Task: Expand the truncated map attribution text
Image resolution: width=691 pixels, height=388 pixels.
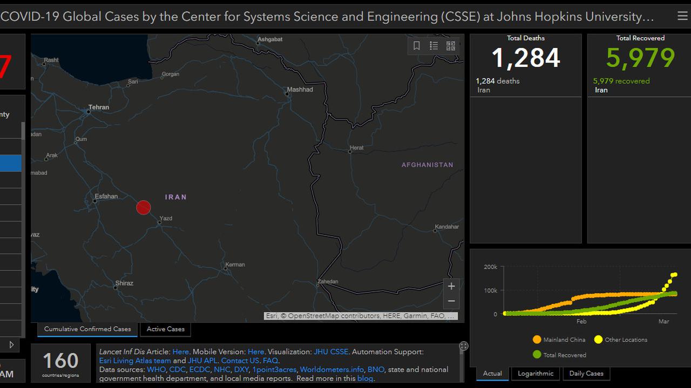Action: point(362,316)
